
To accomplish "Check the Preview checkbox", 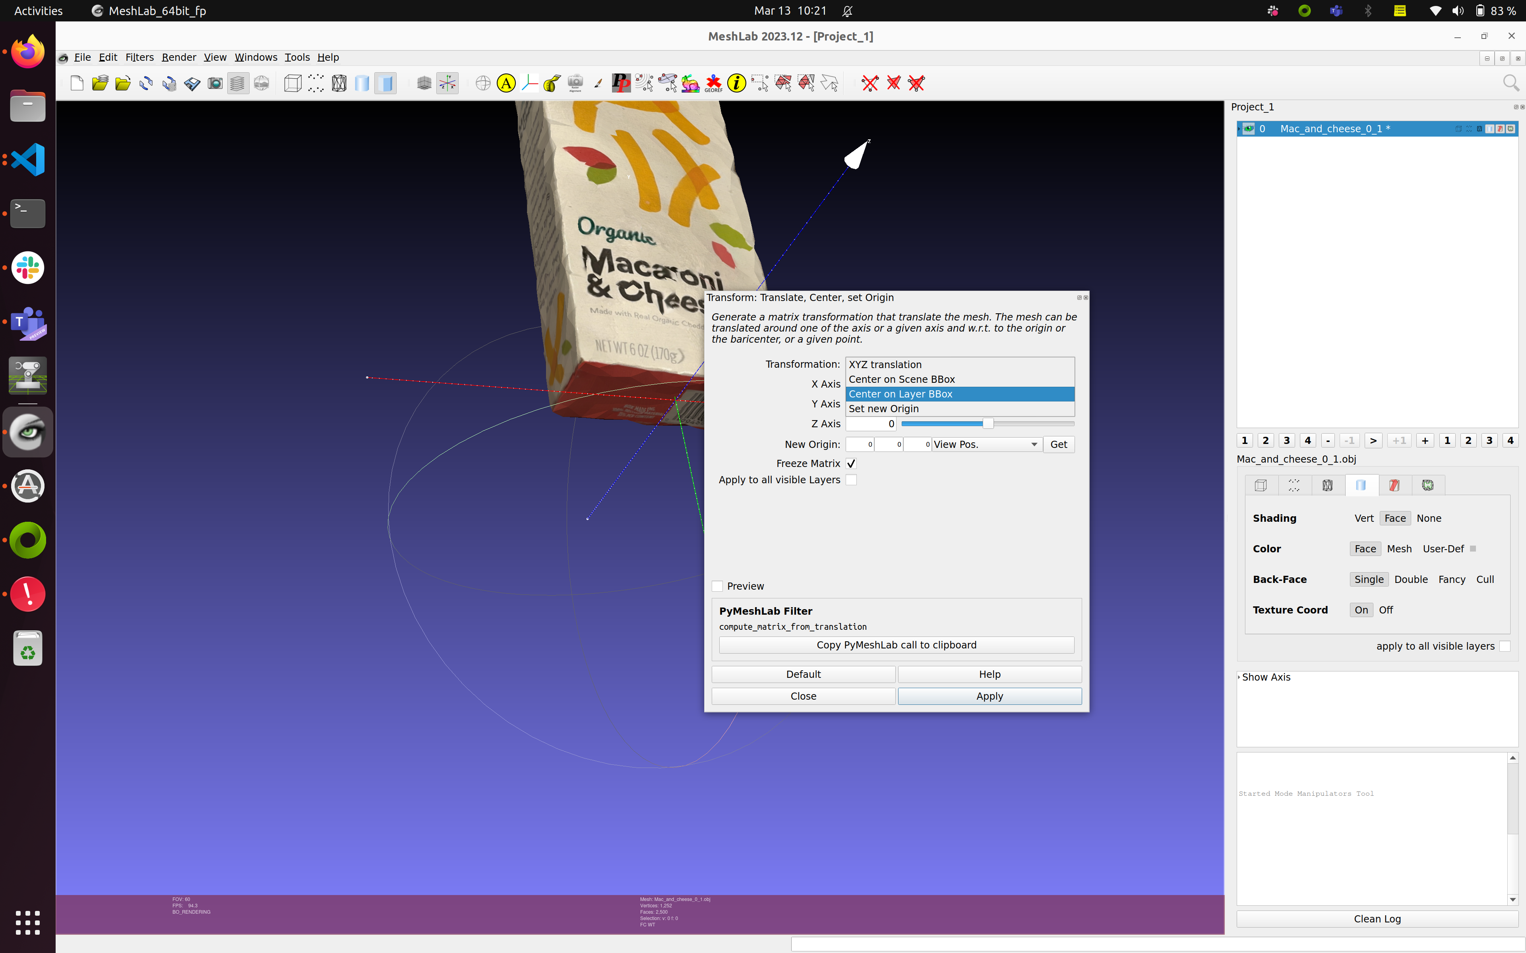I will pyautogui.click(x=718, y=586).
